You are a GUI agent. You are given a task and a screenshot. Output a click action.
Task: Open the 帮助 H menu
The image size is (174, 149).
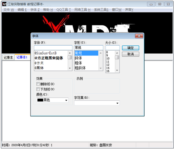pos(48,10)
